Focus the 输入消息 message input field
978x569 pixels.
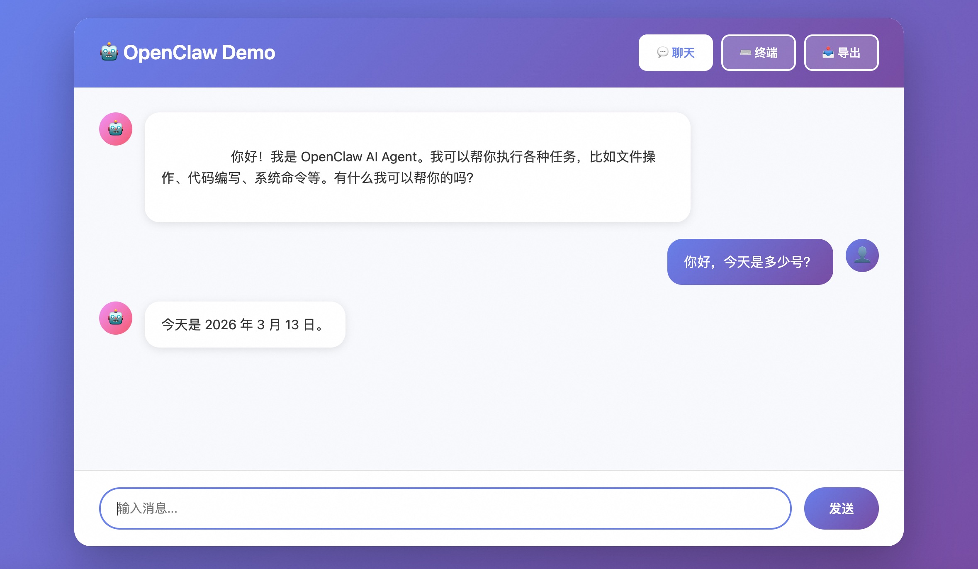tap(445, 508)
